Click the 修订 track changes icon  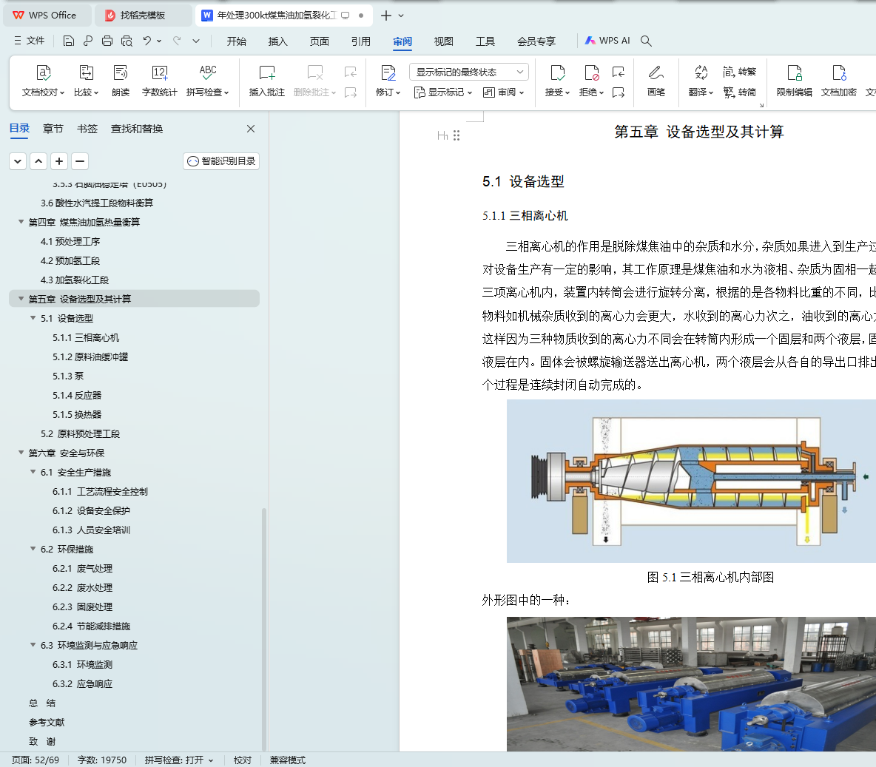coord(388,72)
